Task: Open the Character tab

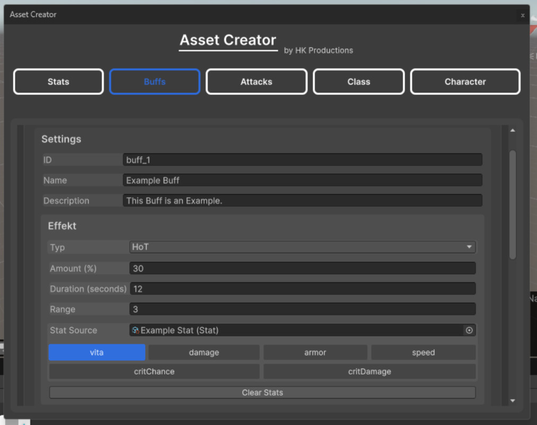Action: tap(465, 81)
